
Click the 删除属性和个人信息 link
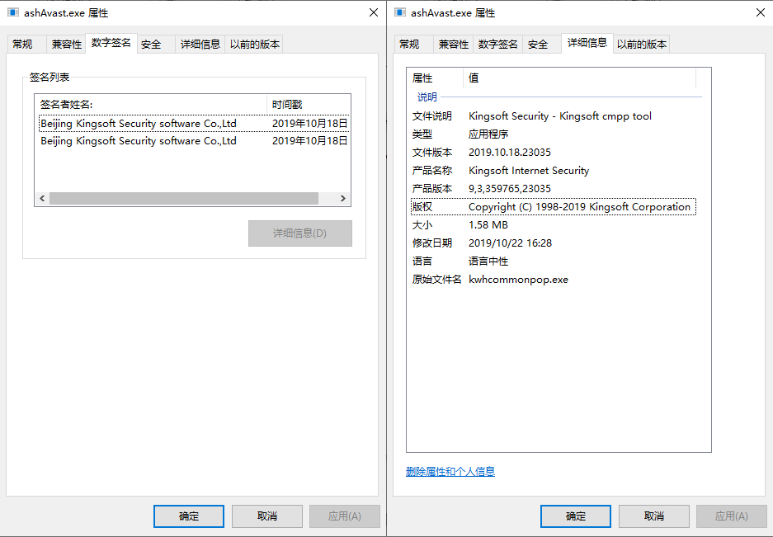(x=450, y=471)
